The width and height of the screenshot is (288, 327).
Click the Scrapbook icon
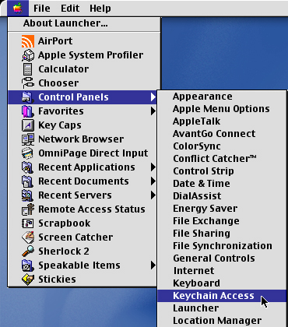28,223
